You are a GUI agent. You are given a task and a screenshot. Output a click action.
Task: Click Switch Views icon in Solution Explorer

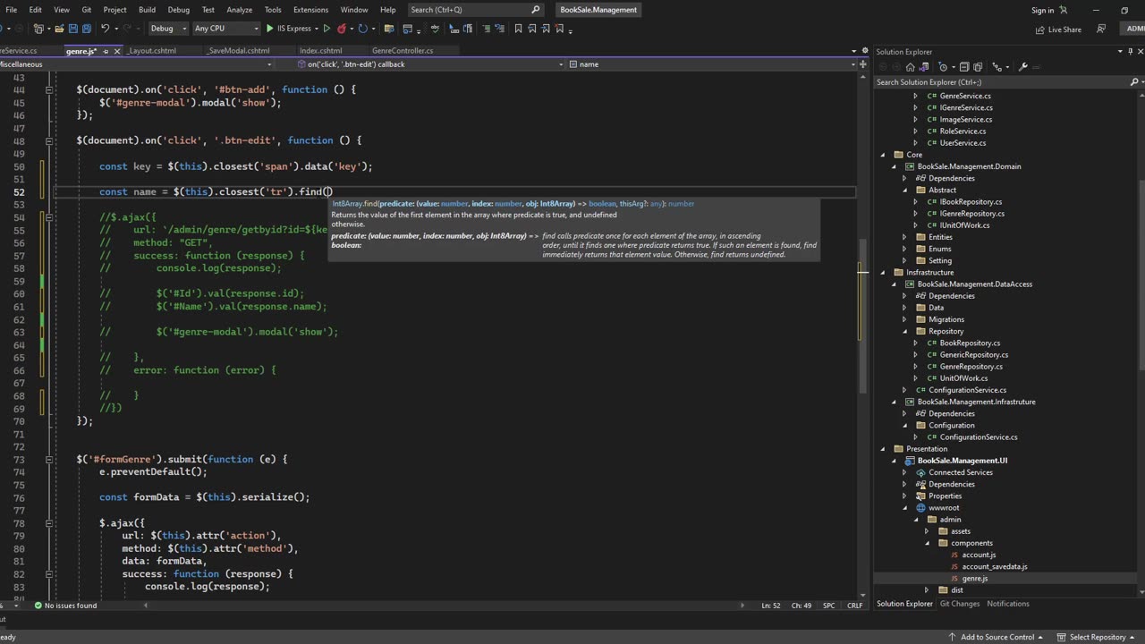(924, 67)
